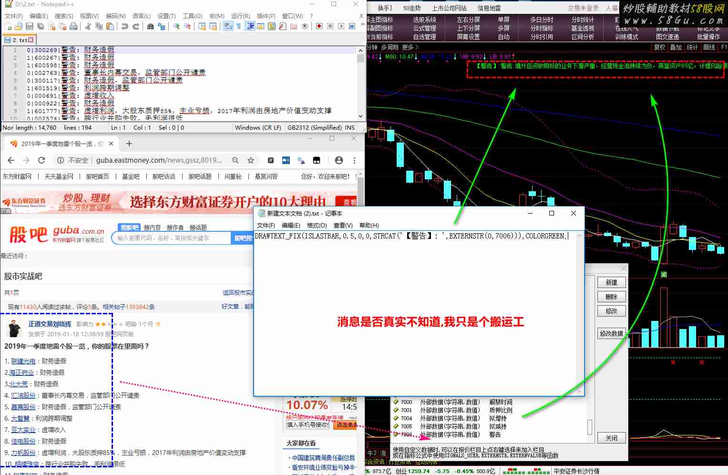Image resolution: width=728 pixels, height=475 pixels.
Task: Click the Chrome back arrow
Action: (x=11, y=160)
